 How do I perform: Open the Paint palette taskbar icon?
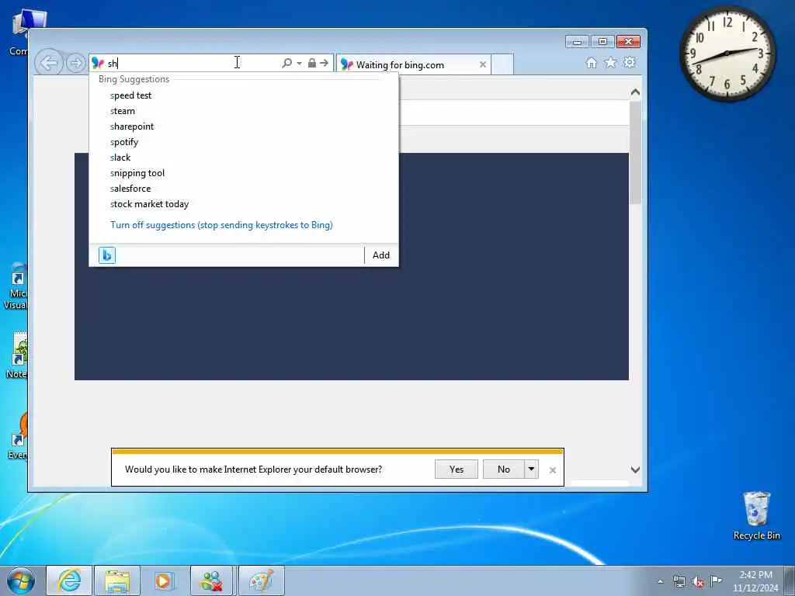pyautogui.click(x=261, y=580)
